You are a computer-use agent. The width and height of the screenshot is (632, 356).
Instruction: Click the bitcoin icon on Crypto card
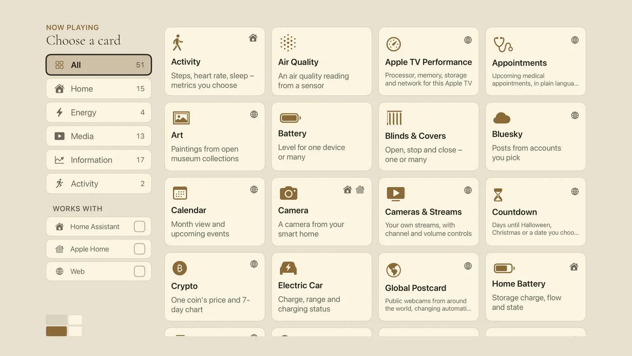coord(180,268)
